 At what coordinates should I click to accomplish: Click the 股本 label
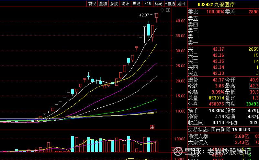point(230,111)
